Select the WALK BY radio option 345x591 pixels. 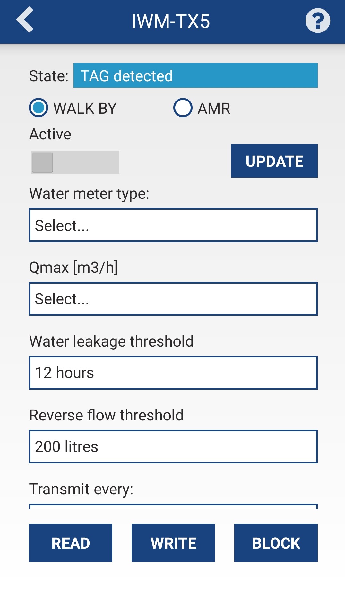coord(39,108)
